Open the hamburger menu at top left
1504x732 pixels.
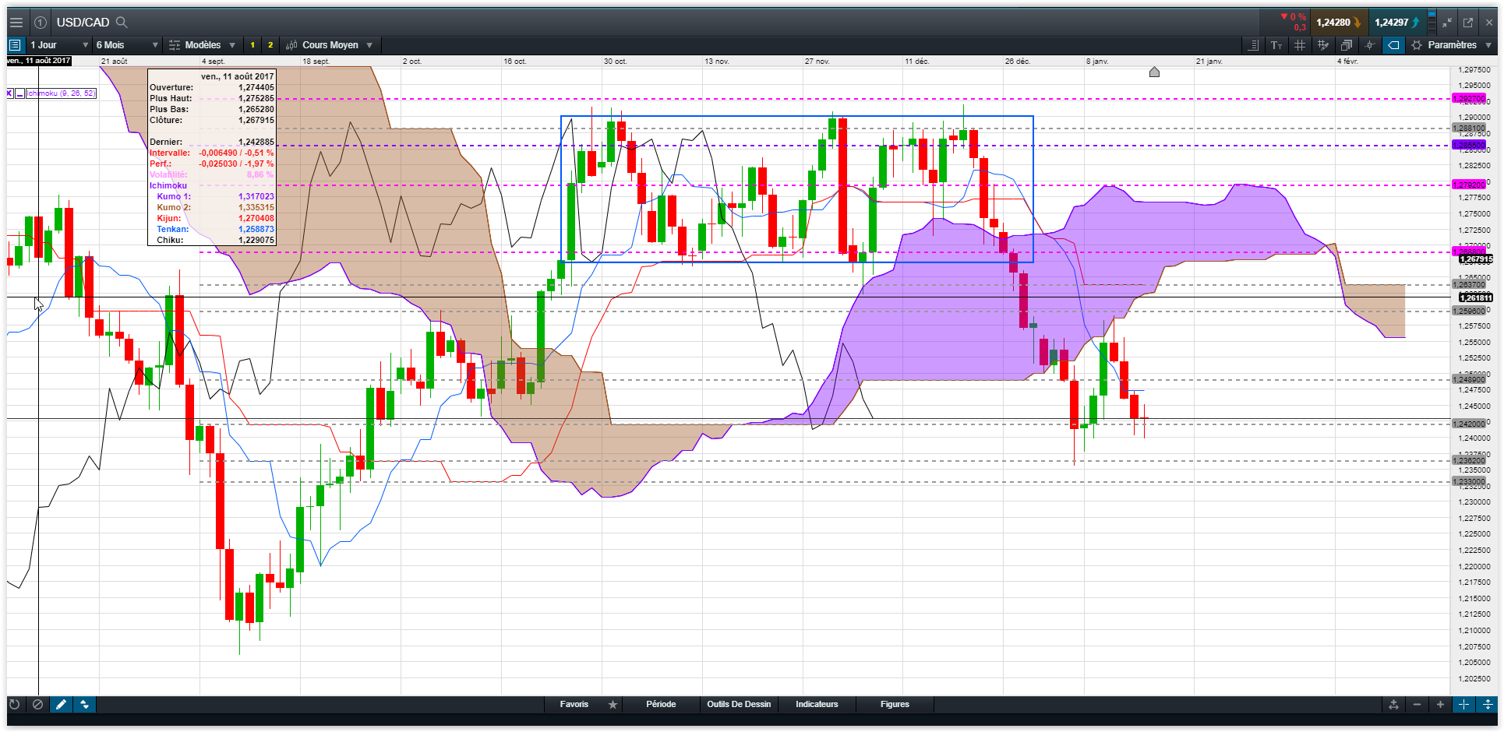pos(16,23)
